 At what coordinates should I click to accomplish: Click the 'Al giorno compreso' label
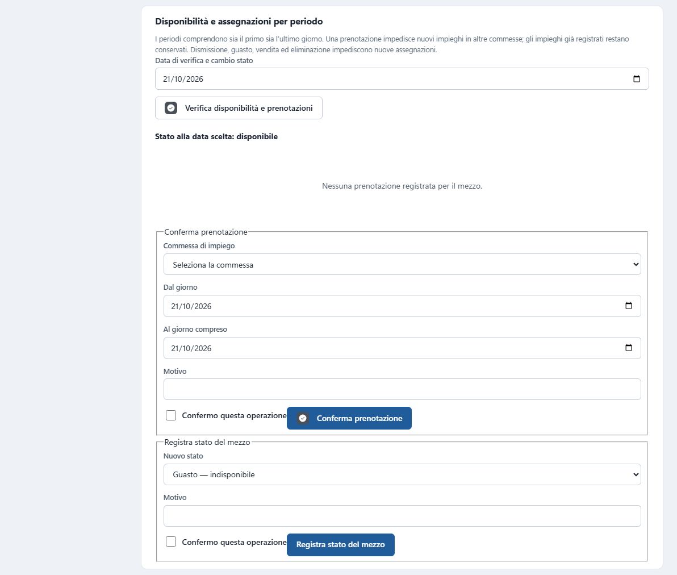coord(195,329)
